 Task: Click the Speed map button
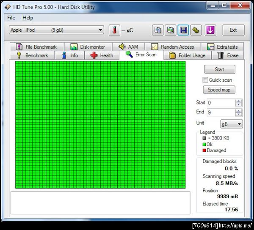click(x=219, y=90)
